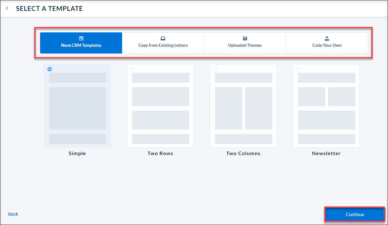This screenshot has width=388, height=225.
Task: Open the Uploaded Themes tab
Action: click(245, 43)
